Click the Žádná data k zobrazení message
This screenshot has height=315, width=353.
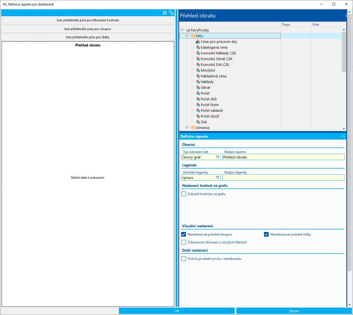coord(88,178)
